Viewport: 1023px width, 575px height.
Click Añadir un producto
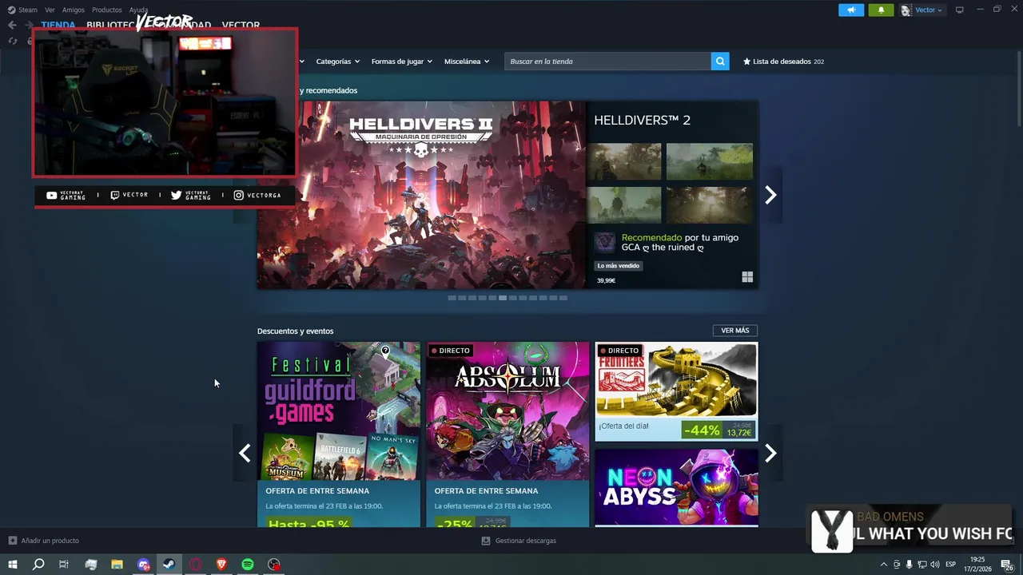[x=44, y=541]
